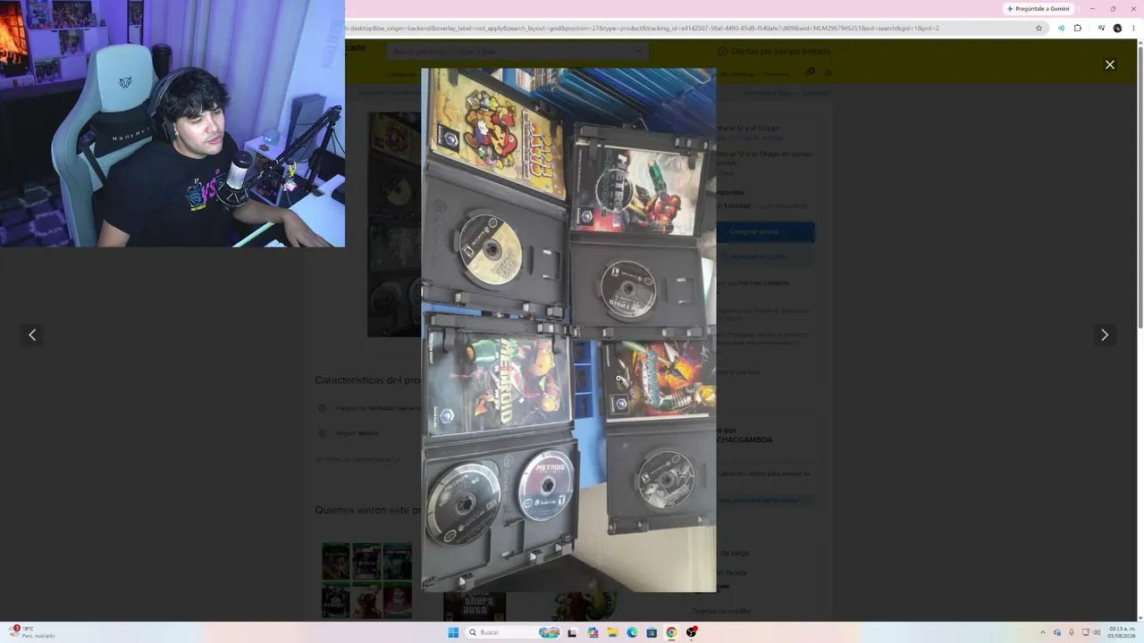Open the Chrome profile avatar
This screenshot has width=1144, height=643.
point(1117,28)
